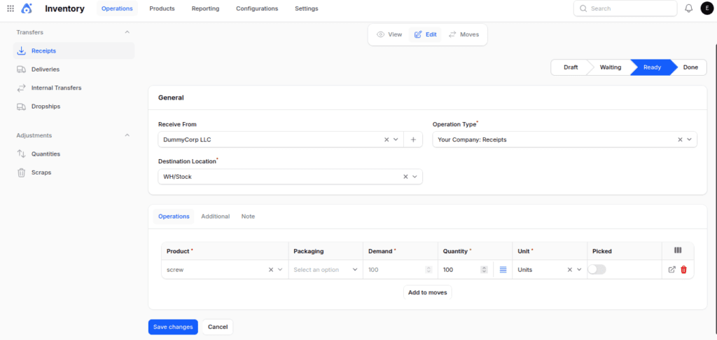Click the Demand stepper arrows
Viewport: 717px width, 340px height.
[x=429, y=270]
